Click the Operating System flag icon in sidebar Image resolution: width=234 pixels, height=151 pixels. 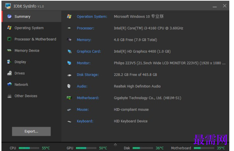(x=9, y=28)
